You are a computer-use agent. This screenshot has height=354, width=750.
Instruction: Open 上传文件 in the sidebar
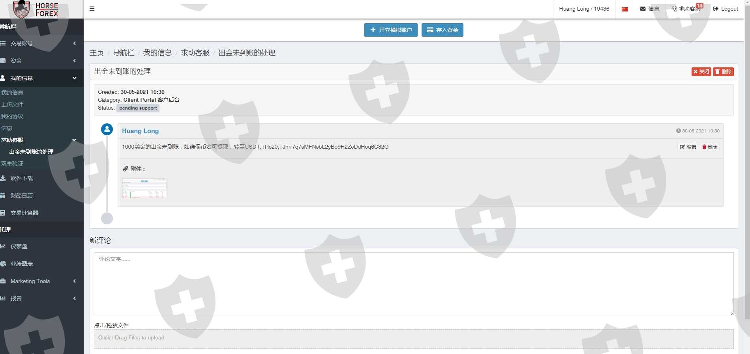click(12, 104)
